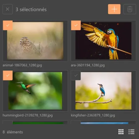Click the file name ara-3601194_1280.jpg
This screenshot has width=139, height=139.
coord(88,65)
